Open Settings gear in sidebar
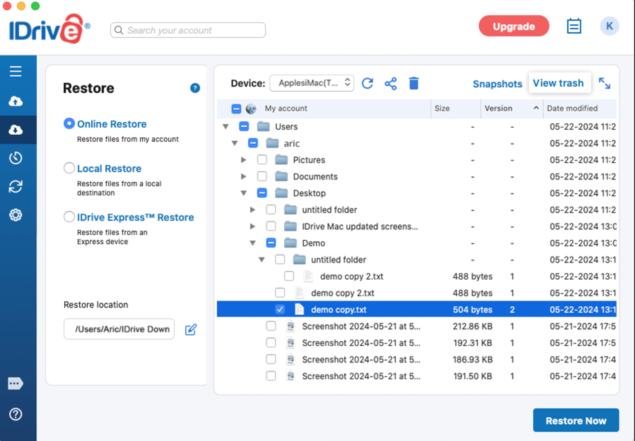Screen dimensions: 635x441 pos(16,215)
